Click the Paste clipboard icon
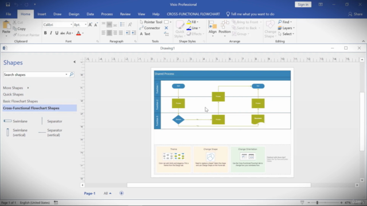Viewport: 367px width, 206px height. (x=6, y=25)
